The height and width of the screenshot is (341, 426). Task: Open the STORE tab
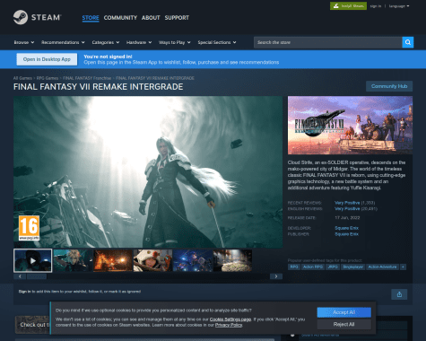pos(91,18)
